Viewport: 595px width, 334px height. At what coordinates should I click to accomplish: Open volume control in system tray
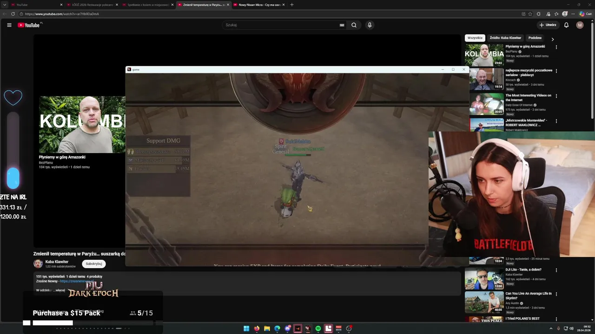[x=571, y=328]
